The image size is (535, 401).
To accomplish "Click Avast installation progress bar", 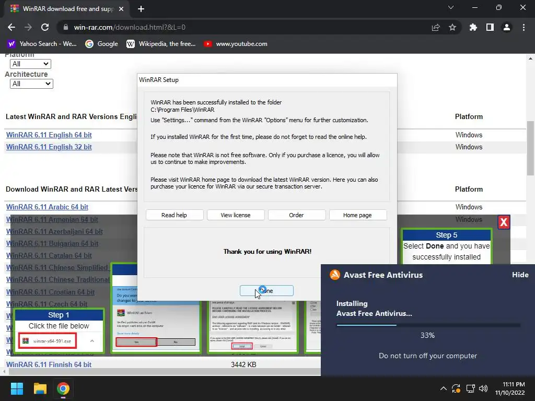I will tap(428, 325).
